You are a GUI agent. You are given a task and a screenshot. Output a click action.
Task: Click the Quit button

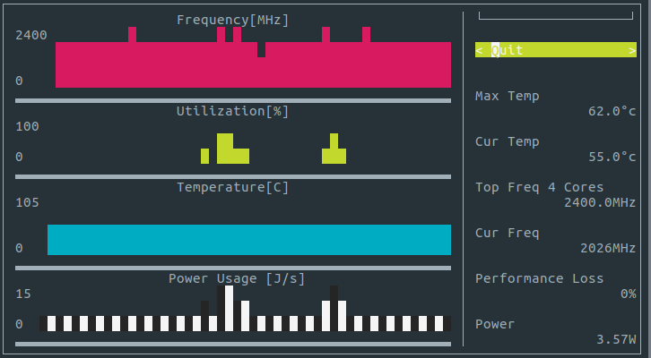[x=508, y=50]
